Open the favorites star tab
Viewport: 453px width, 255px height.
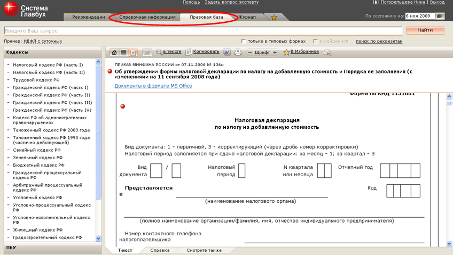(274, 17)
